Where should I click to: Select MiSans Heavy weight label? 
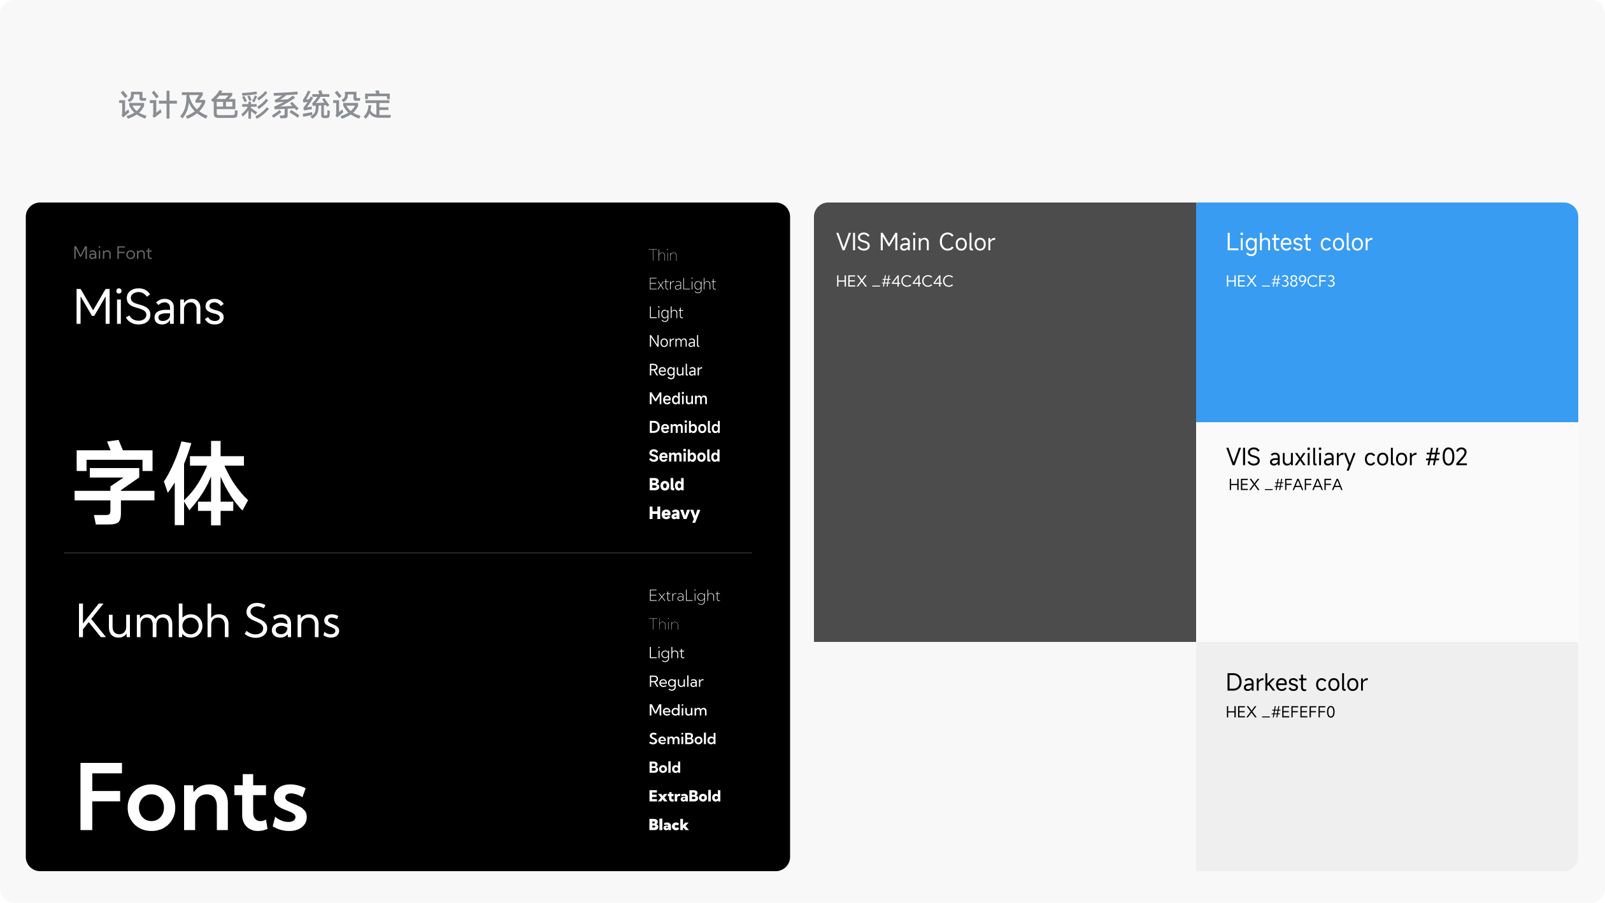click(x=674, y=513)
